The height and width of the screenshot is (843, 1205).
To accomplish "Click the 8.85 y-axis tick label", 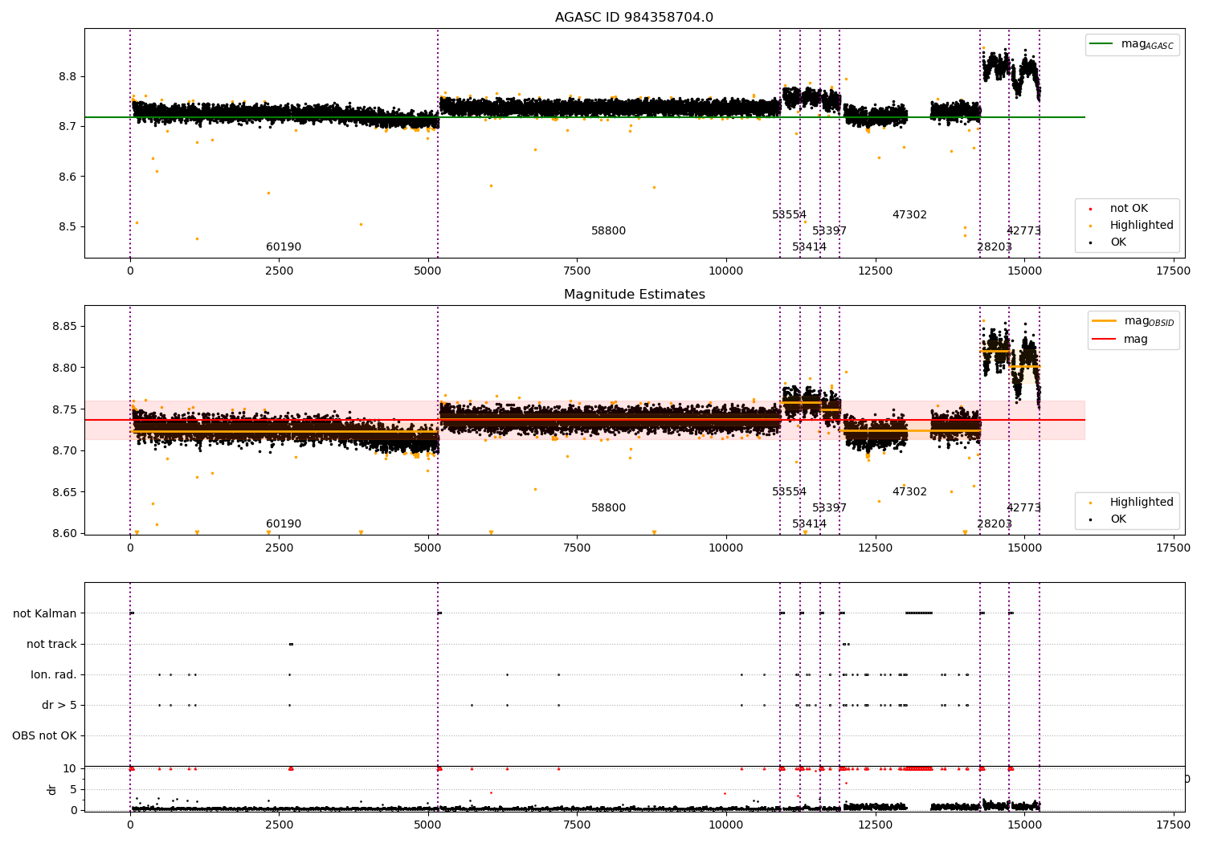I will coord(64,326).
